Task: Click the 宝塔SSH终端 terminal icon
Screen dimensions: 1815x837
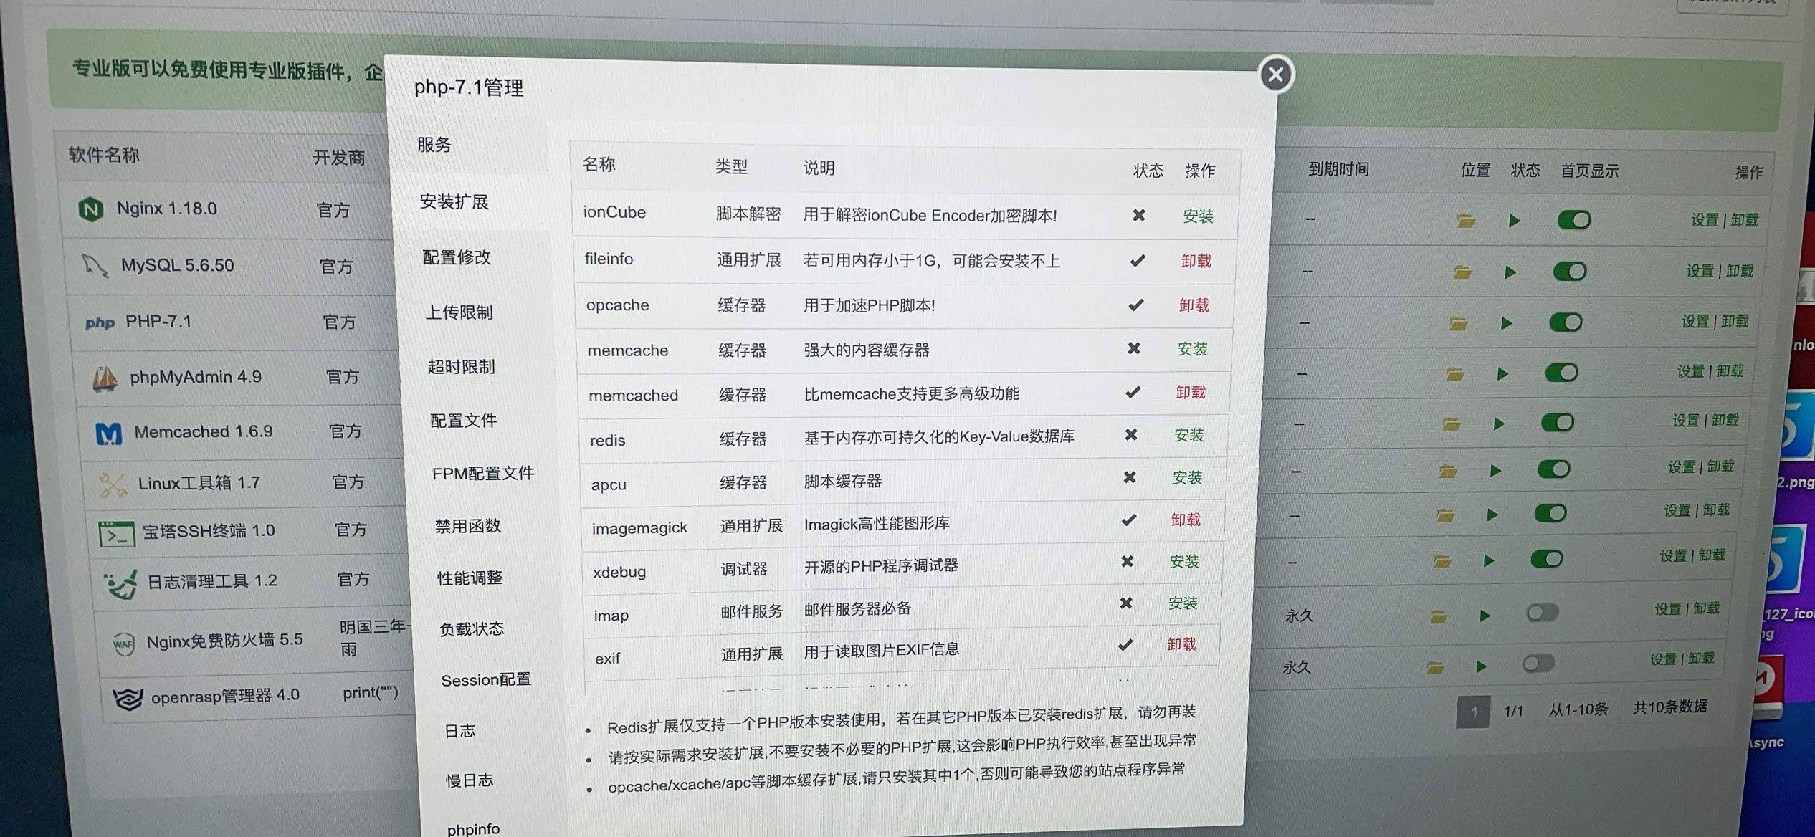Action: coord(117,533)
